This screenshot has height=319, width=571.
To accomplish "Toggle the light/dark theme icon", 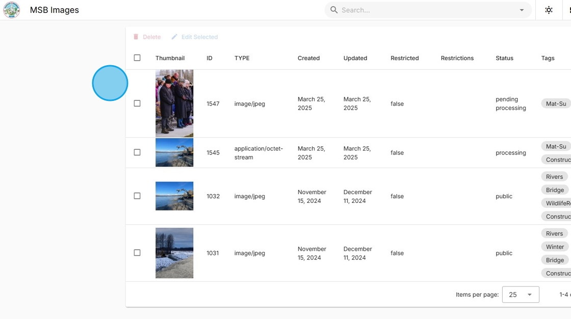I will (x=549, y=10).
